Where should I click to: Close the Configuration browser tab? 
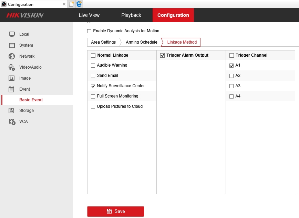click(x=64, y=4)
